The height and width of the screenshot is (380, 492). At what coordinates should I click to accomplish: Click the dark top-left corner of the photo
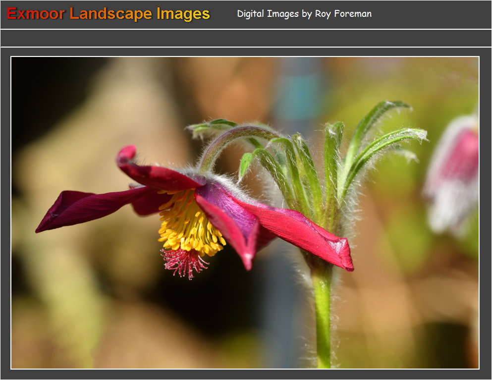(35, 79)
